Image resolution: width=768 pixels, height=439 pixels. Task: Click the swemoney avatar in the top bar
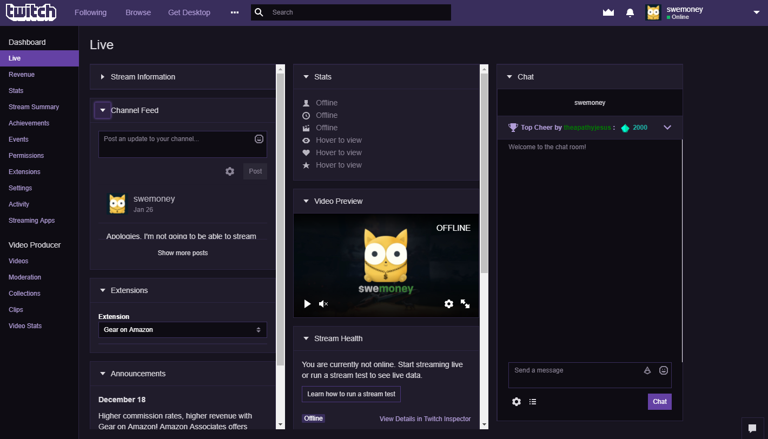click(653, 12)
